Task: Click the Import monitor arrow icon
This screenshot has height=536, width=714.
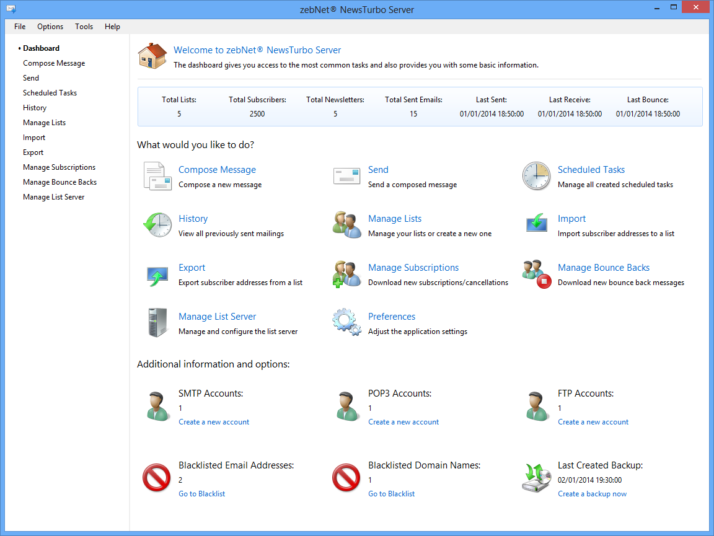Action: tap(536, 222)
